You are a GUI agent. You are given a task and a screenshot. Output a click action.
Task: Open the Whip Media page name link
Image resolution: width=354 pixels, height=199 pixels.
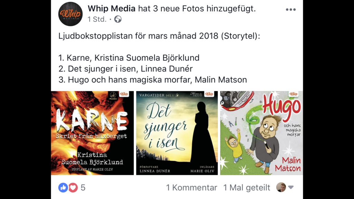(x=112, y=9)
